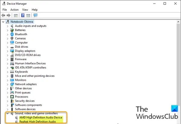Screen dimensions: 181x124
Task: Click the Mice and other pointing devices icon
Action: point(12,76)
